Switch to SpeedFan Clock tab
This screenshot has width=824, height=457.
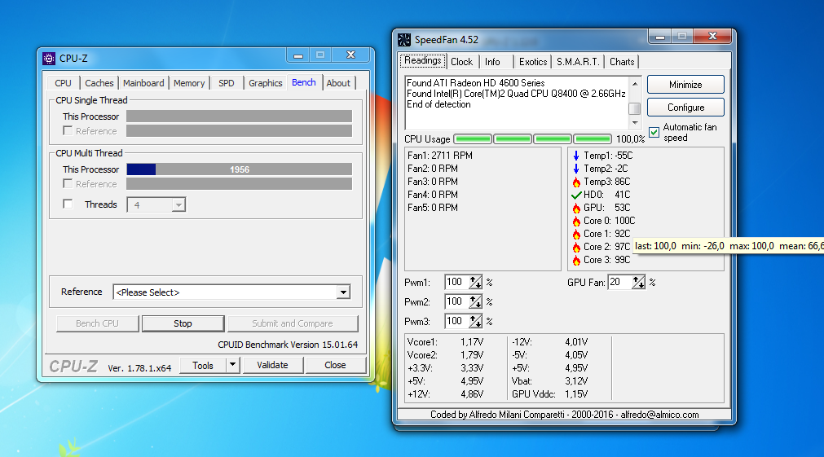[x=462, y=62]
